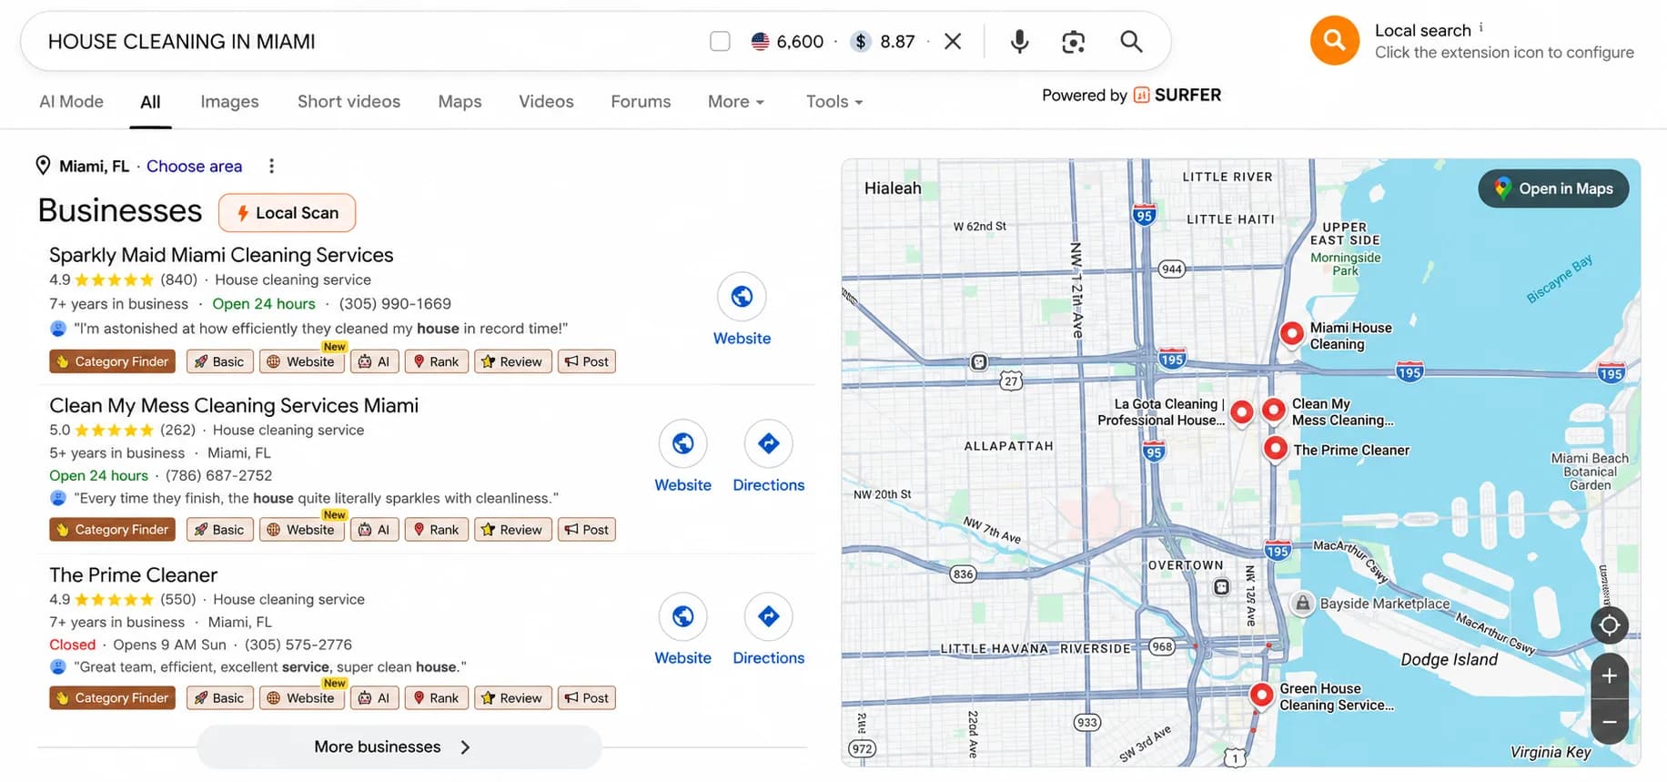Image resolution: width=1667 pixels, height=782 pixels.
Task: Get Directions to The Prime Cleaner
Action: tap(768, 616)
